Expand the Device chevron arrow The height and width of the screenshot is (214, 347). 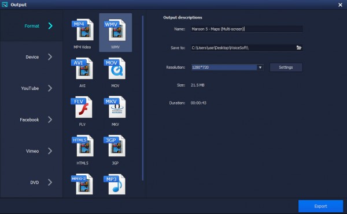pyautogui.click(x=50, y=57)
